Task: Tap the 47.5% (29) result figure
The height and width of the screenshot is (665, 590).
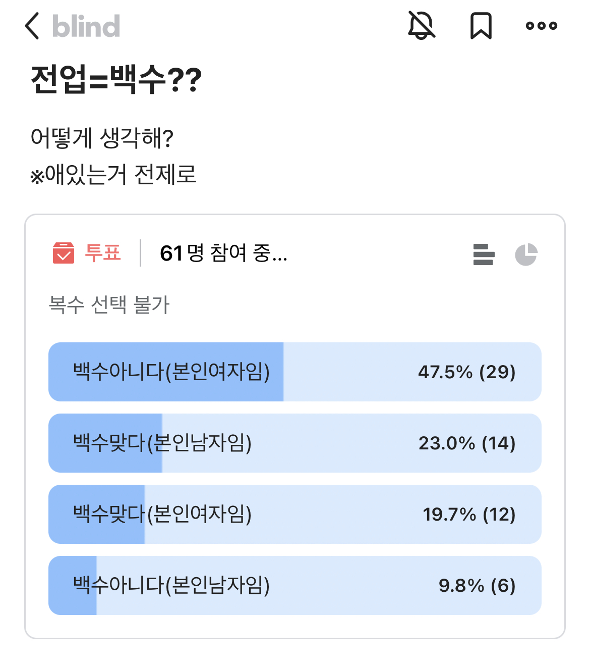Action: (466, 372)
